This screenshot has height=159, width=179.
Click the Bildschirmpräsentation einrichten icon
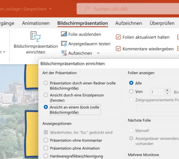coord(36,37)
